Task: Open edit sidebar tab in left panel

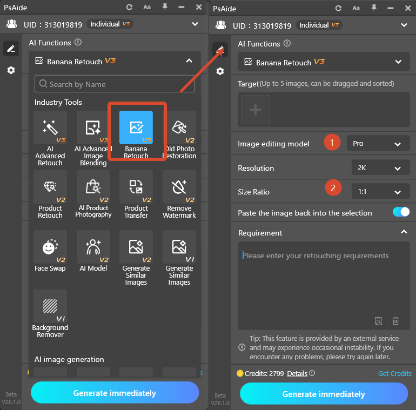Action: click(x=11, y=49)
